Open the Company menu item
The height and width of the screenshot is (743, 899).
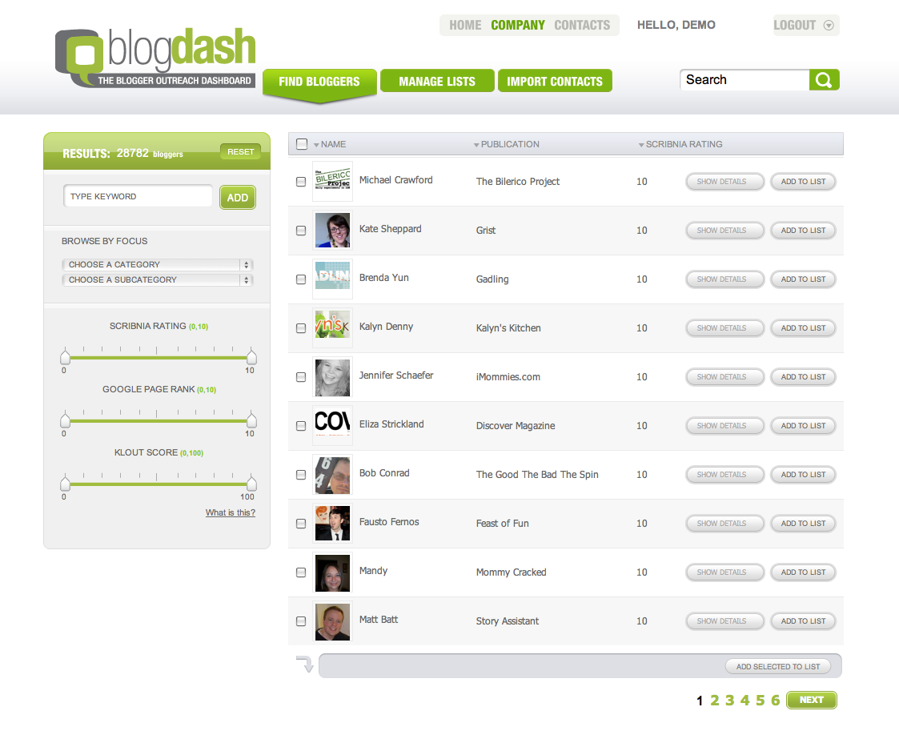[518, 26]
